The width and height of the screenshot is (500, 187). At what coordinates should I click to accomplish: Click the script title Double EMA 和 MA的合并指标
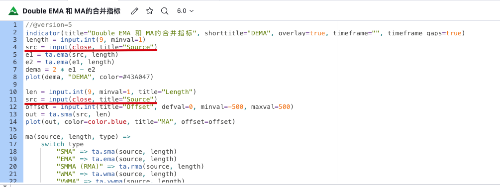point(72,11)
